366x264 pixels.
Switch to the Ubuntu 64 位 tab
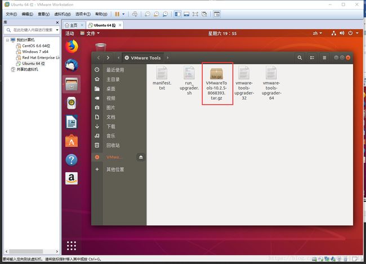[105, 25]
